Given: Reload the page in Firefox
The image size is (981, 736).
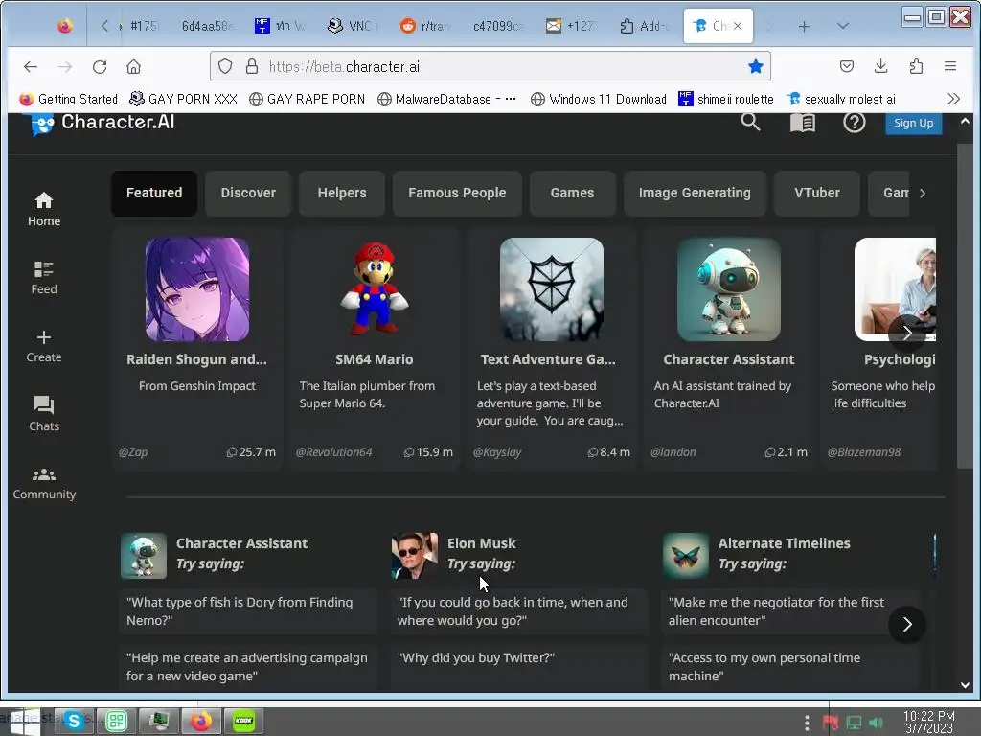Looking at the screenshot, I should point(100,66).
